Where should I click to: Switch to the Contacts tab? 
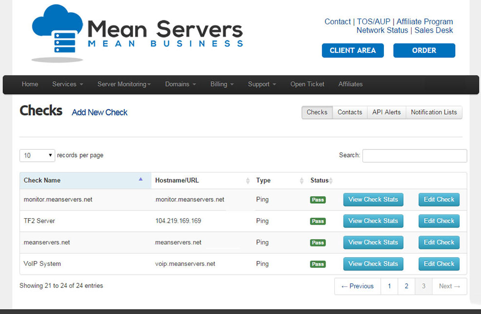[x=350, y=112]
